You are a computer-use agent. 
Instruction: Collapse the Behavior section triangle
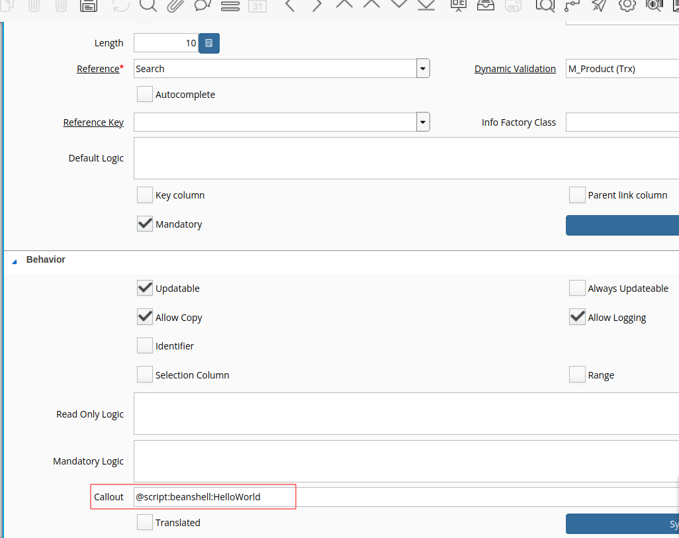point(15,261)
